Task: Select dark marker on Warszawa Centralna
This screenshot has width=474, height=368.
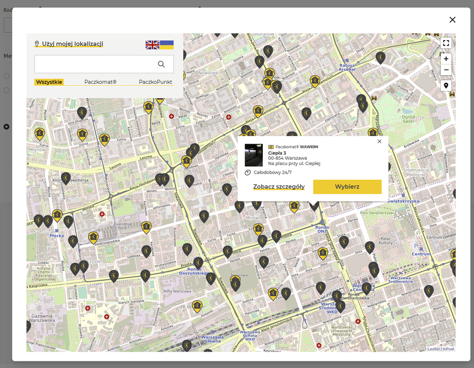Action: tap(366, 288)
